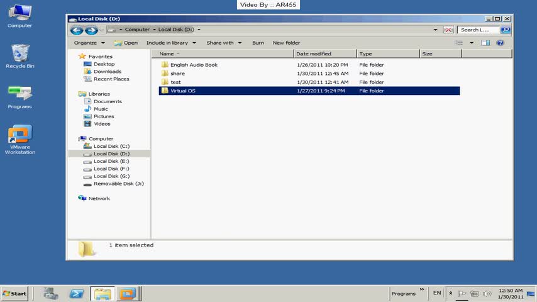This screenshot has height=302, width=537.
Task: Open the view options dropdown arrow
Action: 472,43
